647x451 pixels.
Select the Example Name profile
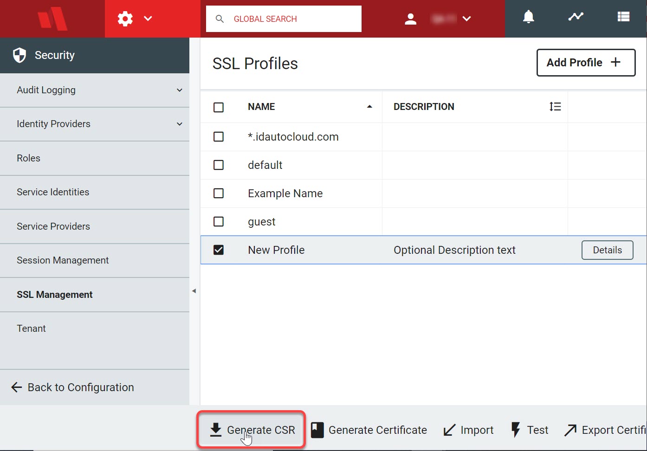285,193
